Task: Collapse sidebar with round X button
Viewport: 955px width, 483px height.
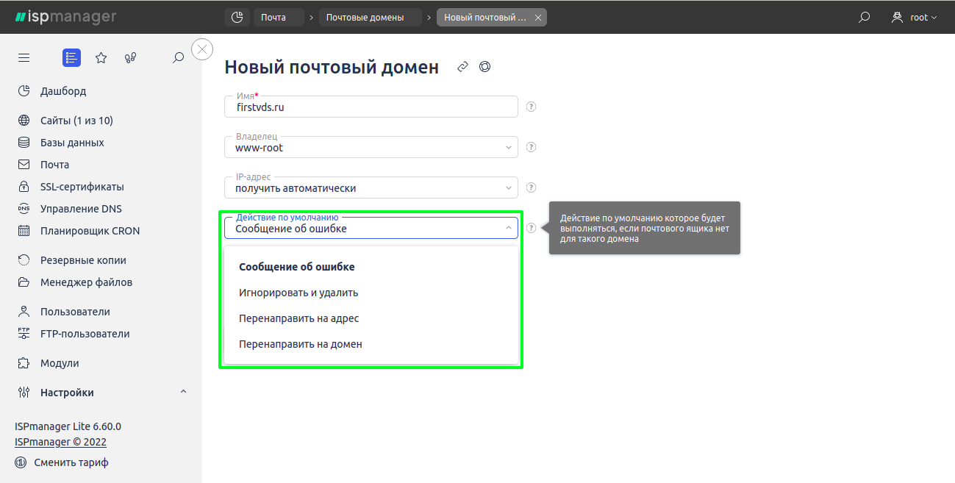Action: [202, 49]
